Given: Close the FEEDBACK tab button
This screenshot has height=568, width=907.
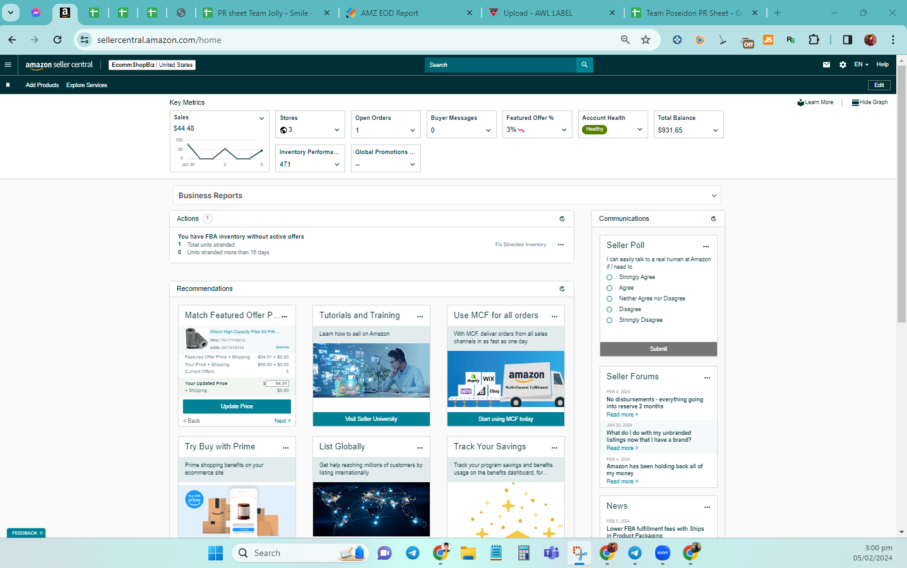Looking at the screenshot, I should [x=42, y=533].
